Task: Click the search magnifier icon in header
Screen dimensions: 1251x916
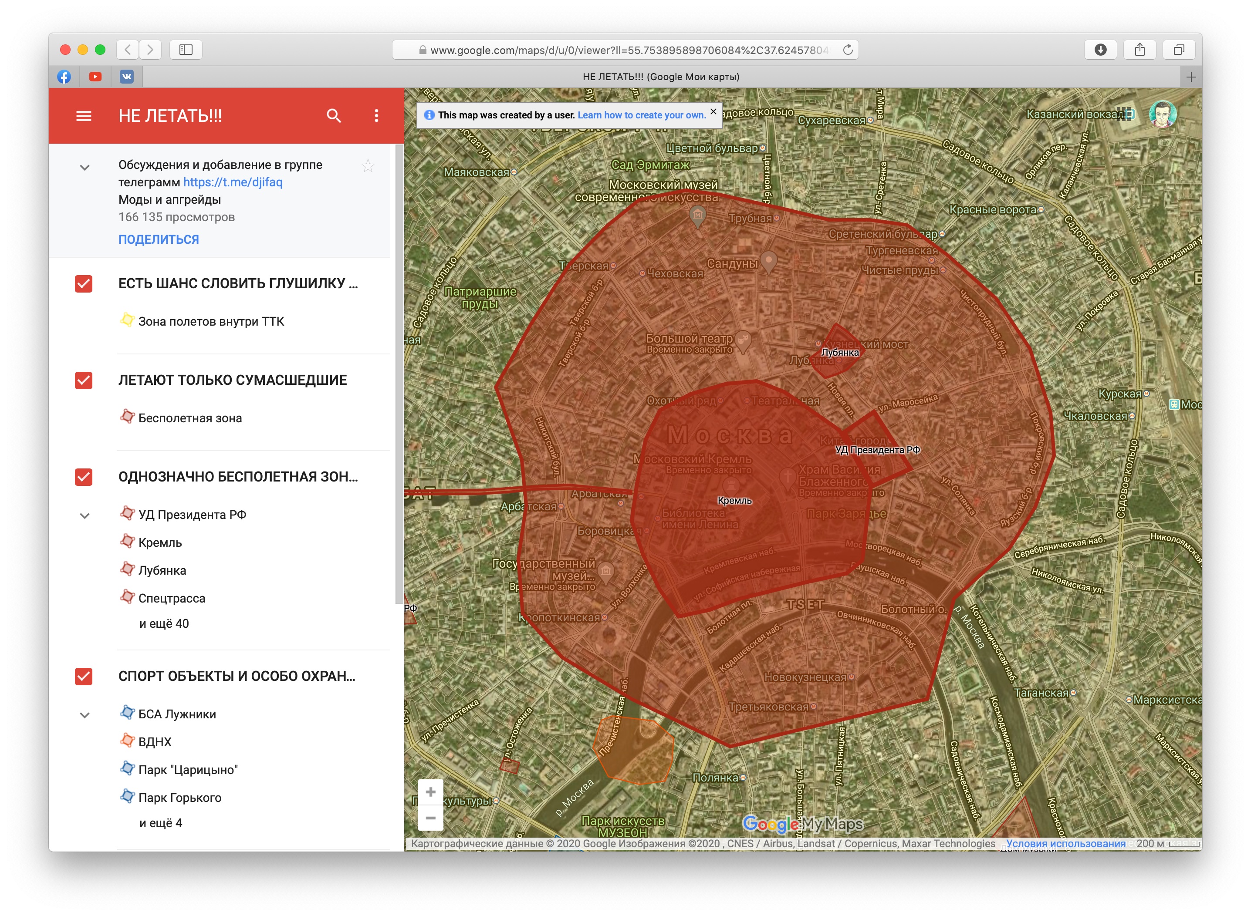Action: pyautogui.click(x=333, y=116)
